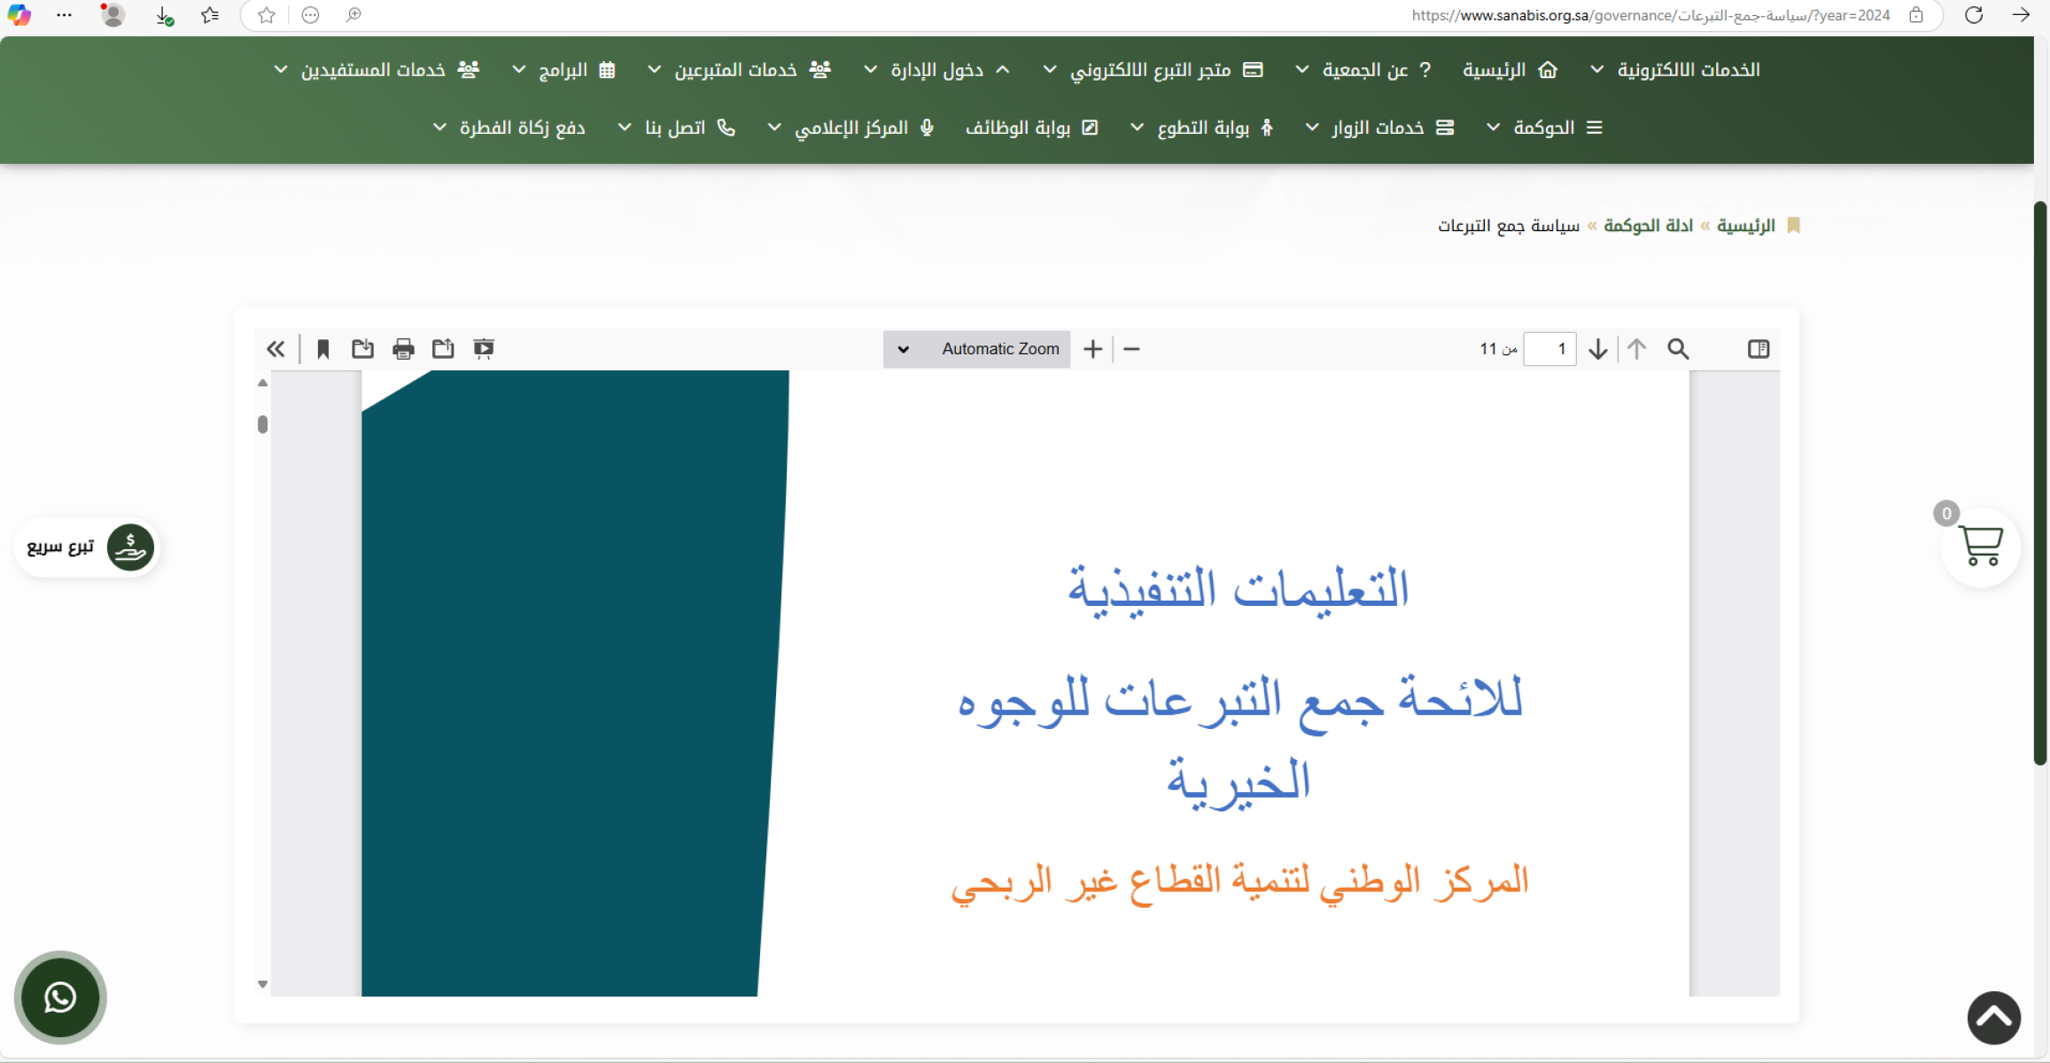This screenshot has height=1063, width=2050.
Task: Print the PDF document
Action: pyautogui.click(x=403, y=349)
